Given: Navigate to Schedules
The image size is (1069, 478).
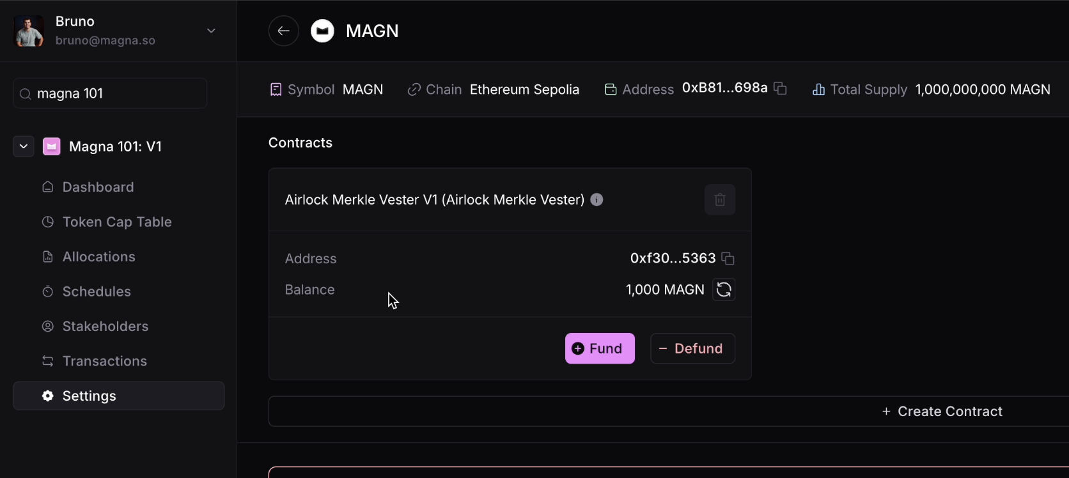Looking at the screenshot, I should (x=97, y=291).
